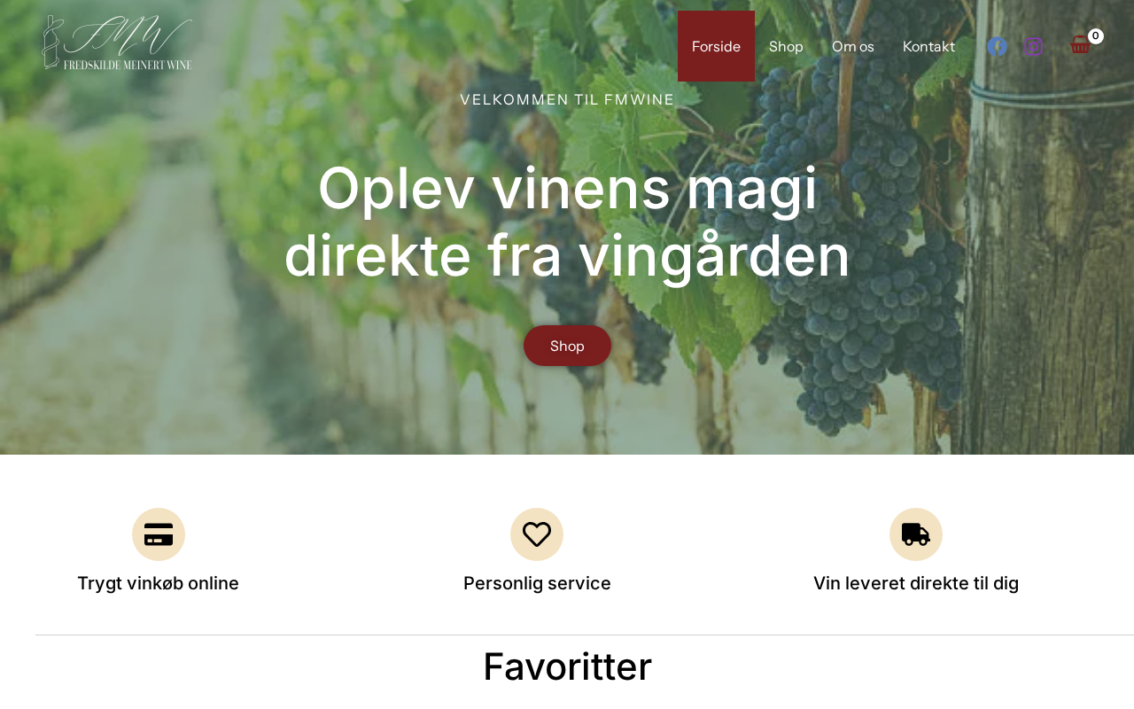Viewport: 1134px width, 709px height.
Task: Click Vin leveret direkte til dig text
Action: pyautogui.click(x=916, y=583)
